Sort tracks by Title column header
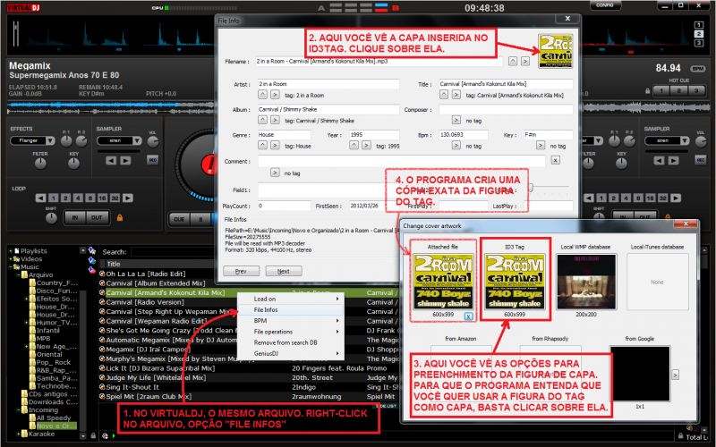This screenshot has height=447, width=716. click(x=114, y=264)
